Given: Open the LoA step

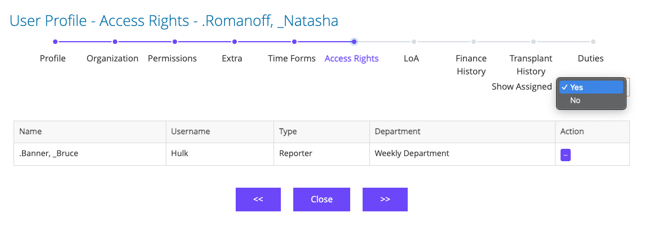Looking at the screenshot, I should coord(411,59).
